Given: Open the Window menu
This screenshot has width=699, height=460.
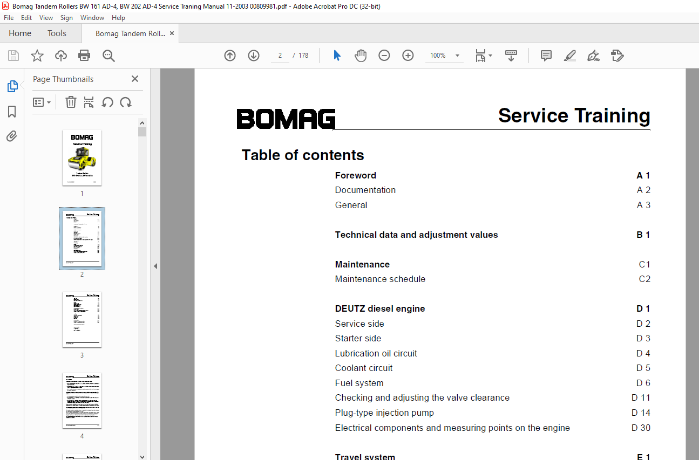Looking at the screenshot, I should click(92, 18).
